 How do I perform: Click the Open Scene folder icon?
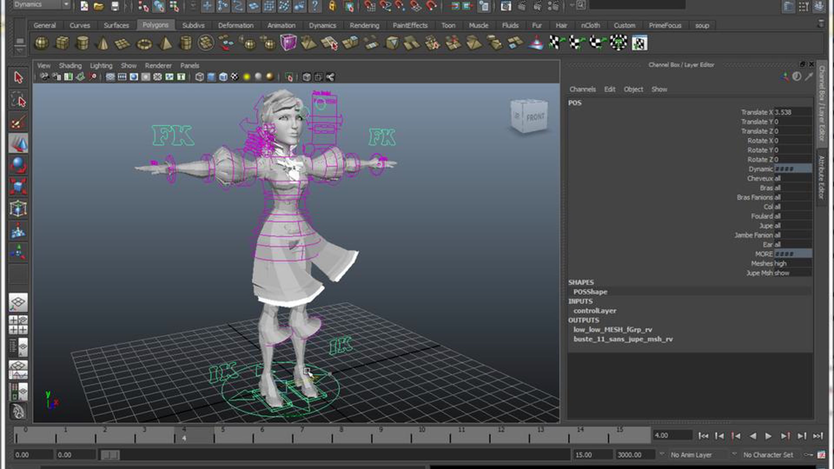point(99,6)
